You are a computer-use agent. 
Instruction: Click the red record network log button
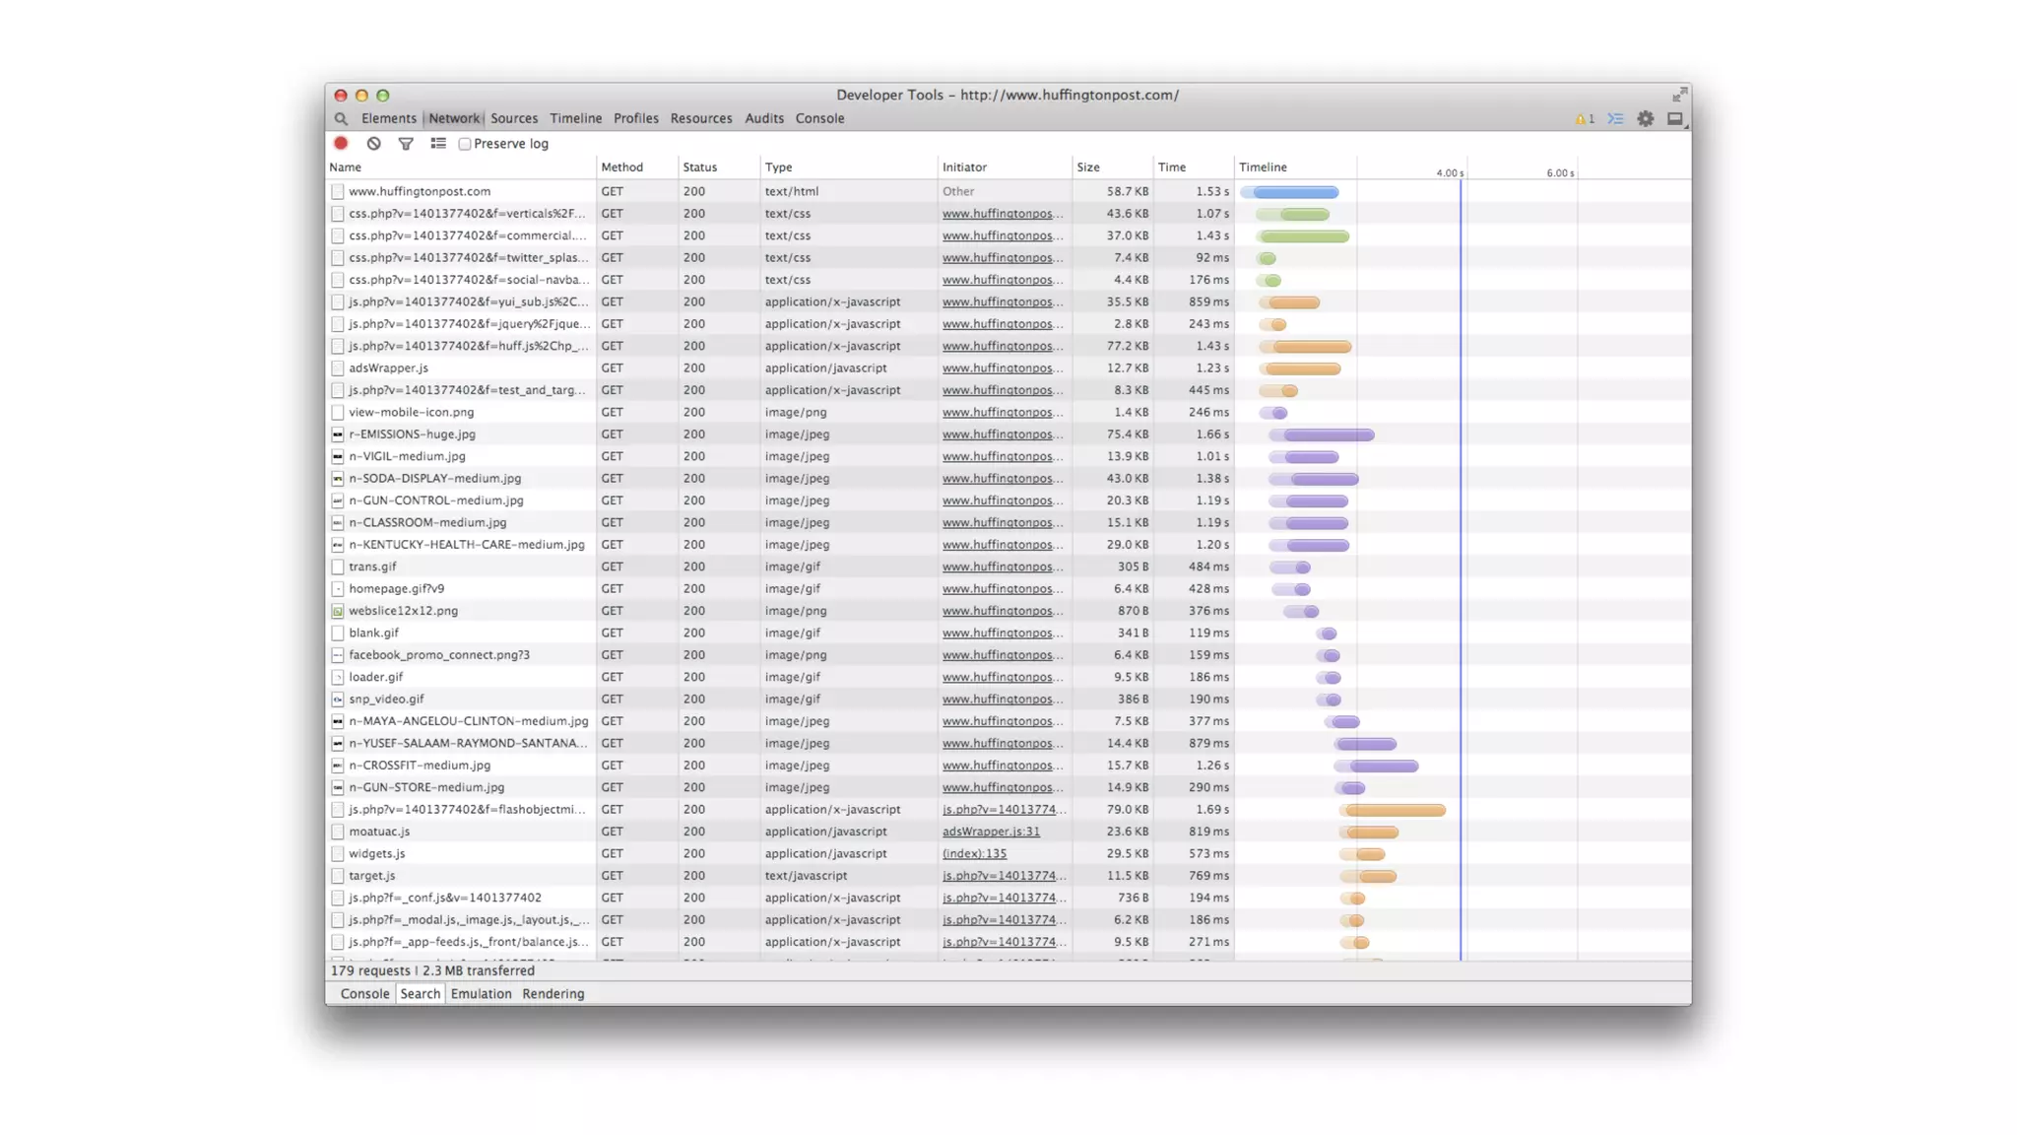coord(341,143)
